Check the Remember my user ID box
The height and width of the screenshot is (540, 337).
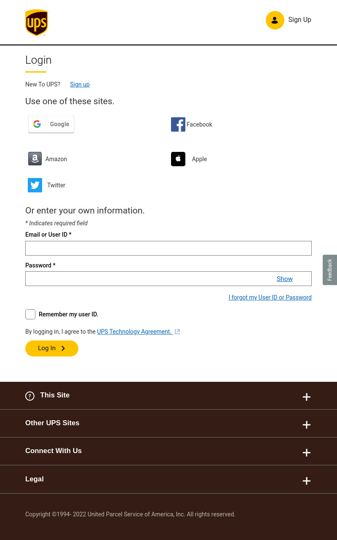30,314
